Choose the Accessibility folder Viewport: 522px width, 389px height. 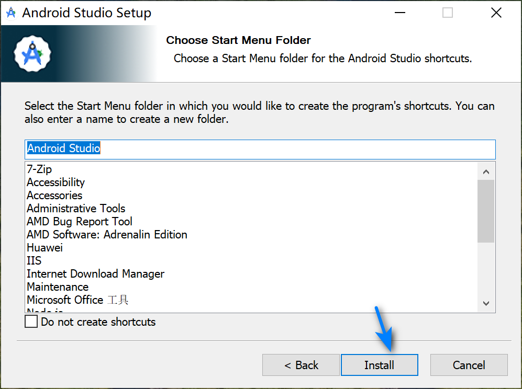click(x=55, y=182)
